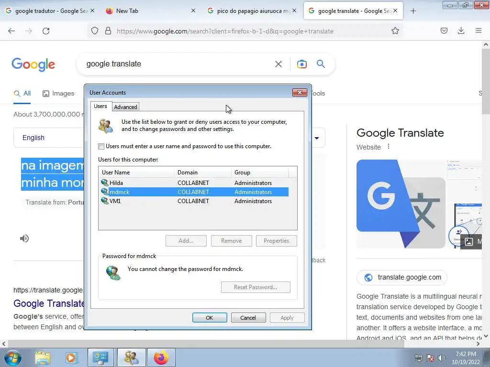This screenshot has height=367, width=490.
Task: Open the Google Translate logo thumbnail
Action: 401,204
